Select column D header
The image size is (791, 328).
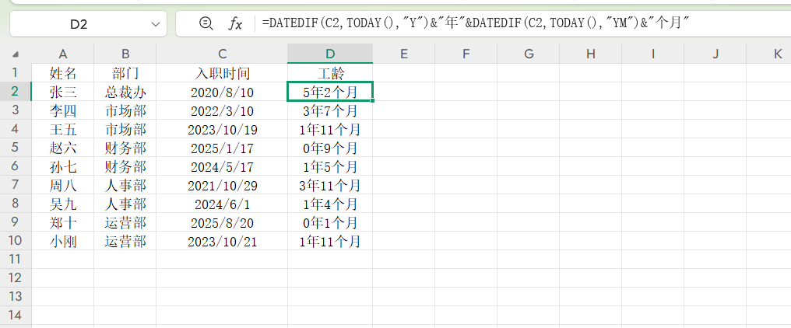[330, 54]
